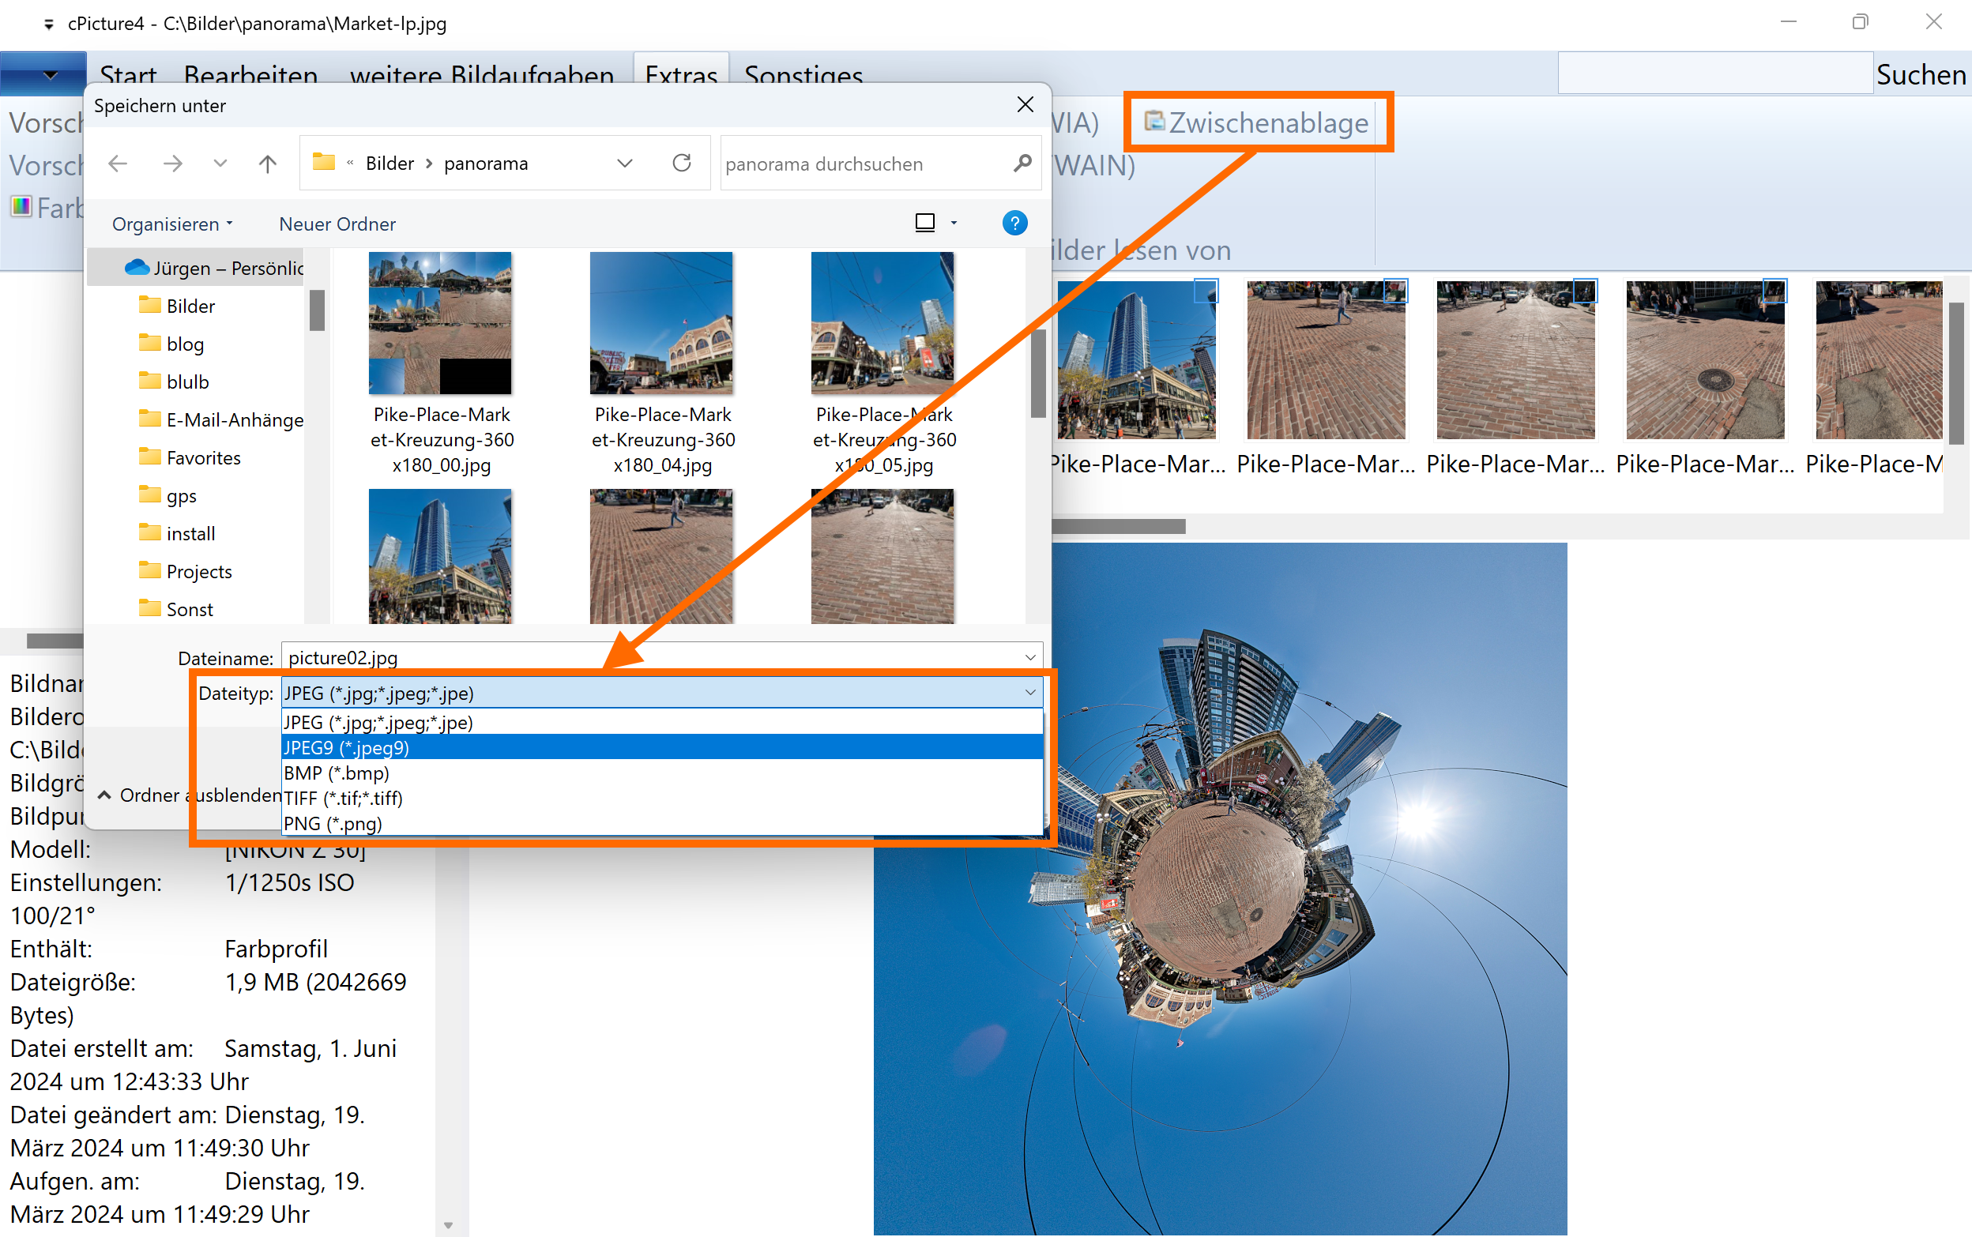Screen dimensions: 1972x1237
Task: Open help with blue question mark
Action: click(x=1014, y=224)
